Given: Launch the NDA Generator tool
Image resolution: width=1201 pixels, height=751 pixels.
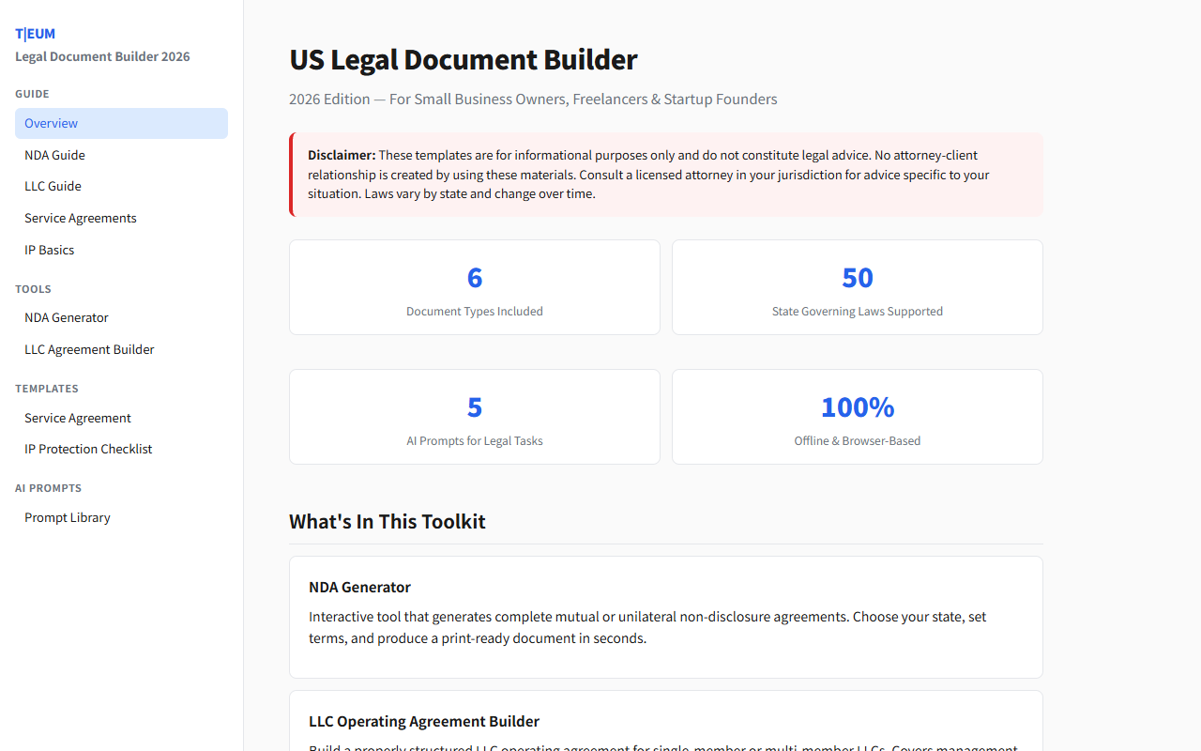Looking at the screenshot, I should click(x=66, y=317).
